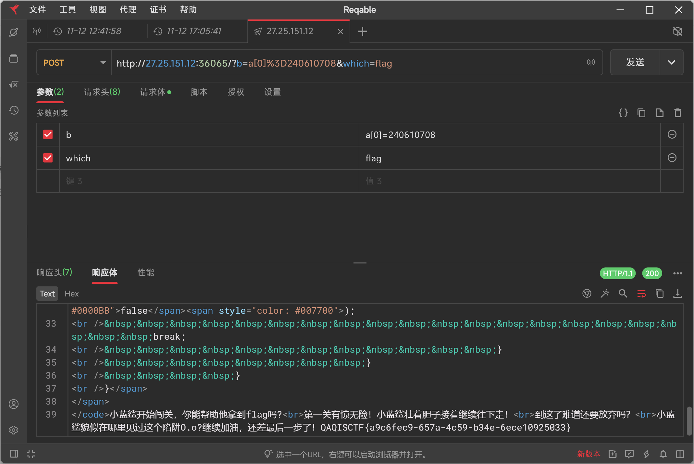
Task: Open the 工具 menu
Action: tap(68, 10)
